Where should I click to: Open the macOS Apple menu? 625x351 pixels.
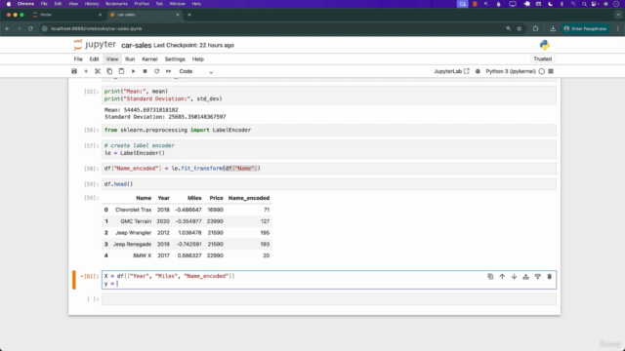pyautogui.click(x=9, y=4)
